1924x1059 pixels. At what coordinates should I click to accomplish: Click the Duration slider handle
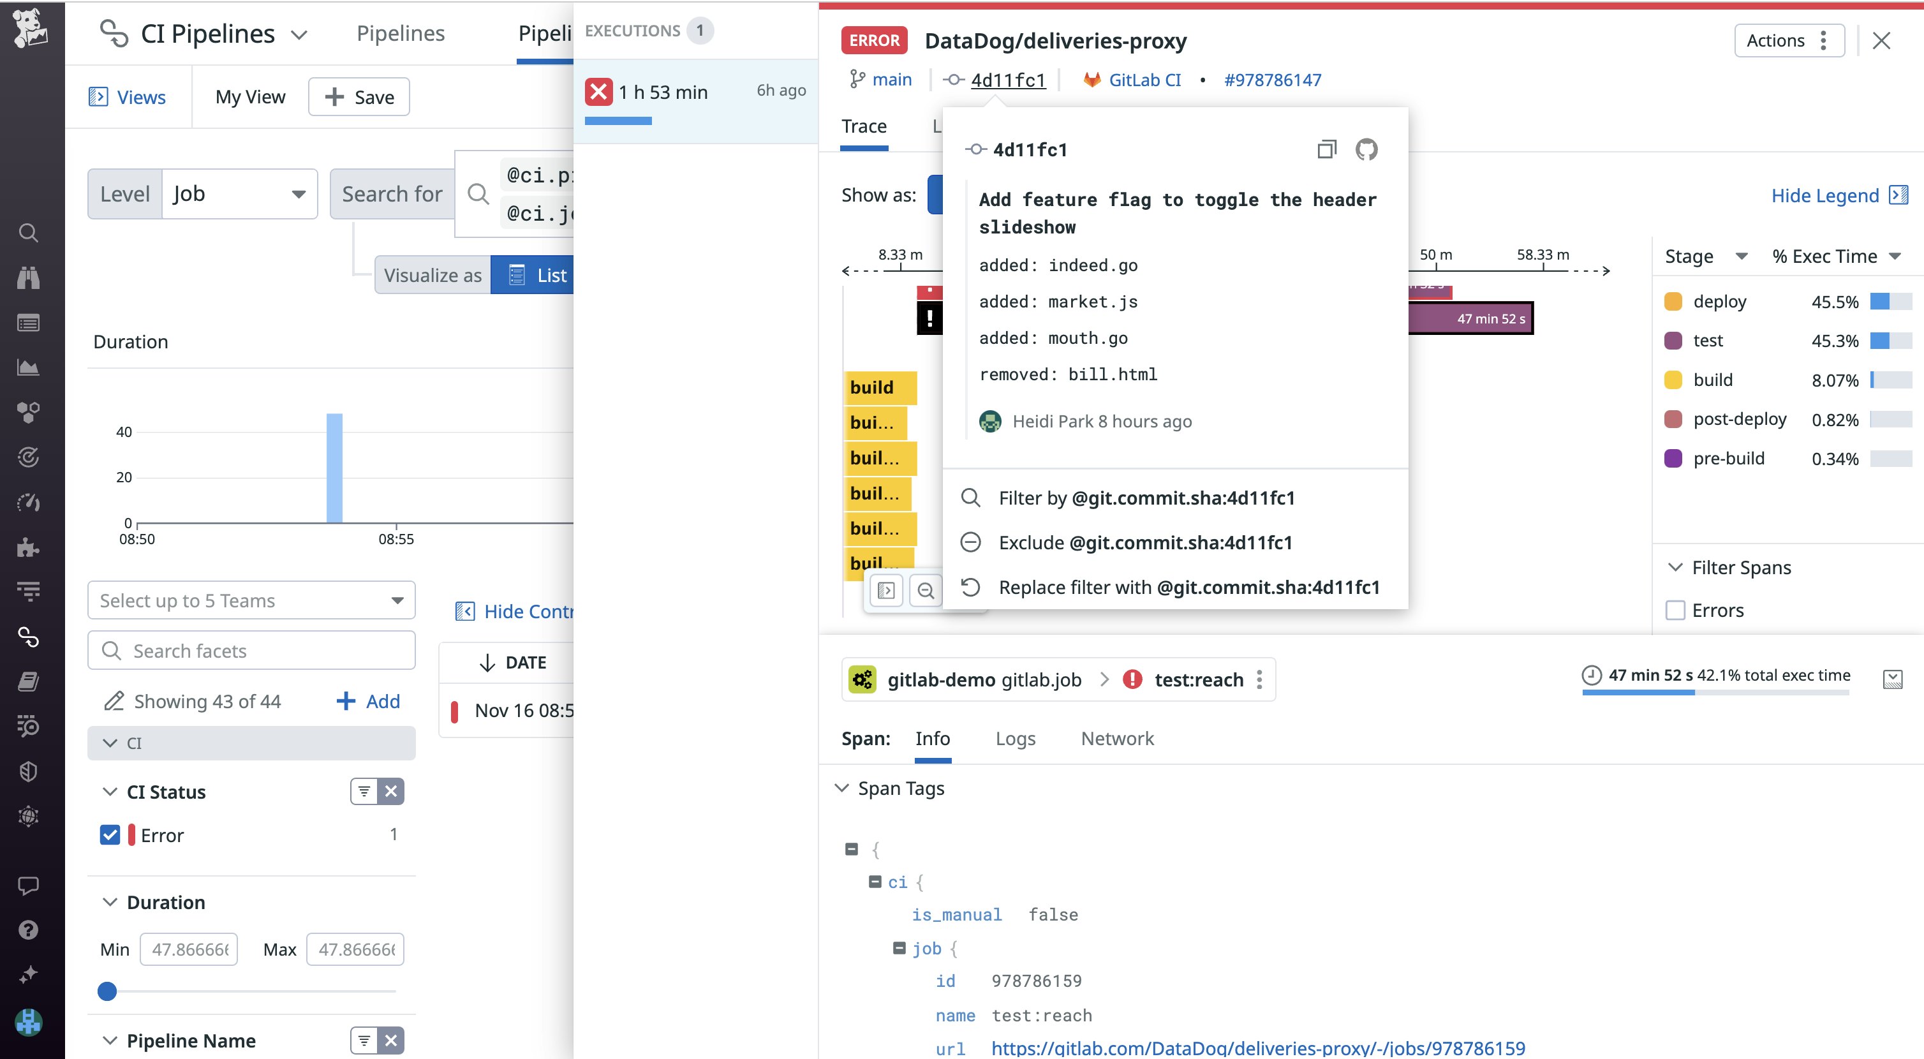[x=107, y=991]
